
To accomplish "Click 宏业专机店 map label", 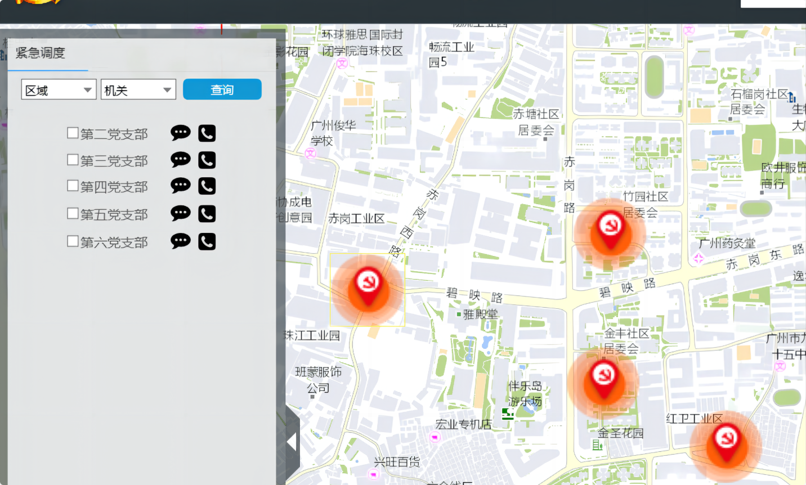I will [463, 424].
